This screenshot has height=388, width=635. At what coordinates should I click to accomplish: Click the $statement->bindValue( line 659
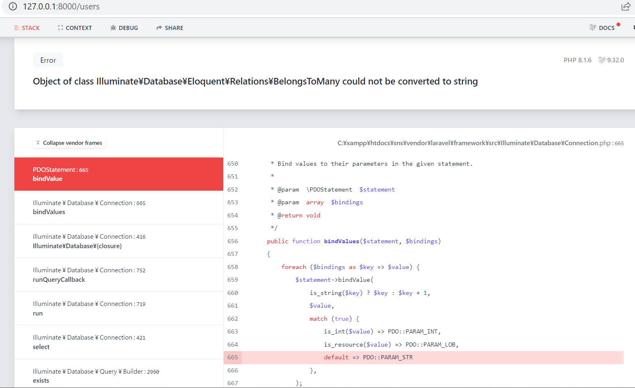pos(334,280)
